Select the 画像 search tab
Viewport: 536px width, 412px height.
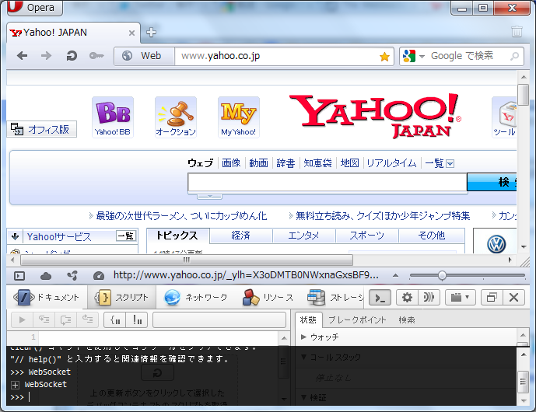(231, 163)
